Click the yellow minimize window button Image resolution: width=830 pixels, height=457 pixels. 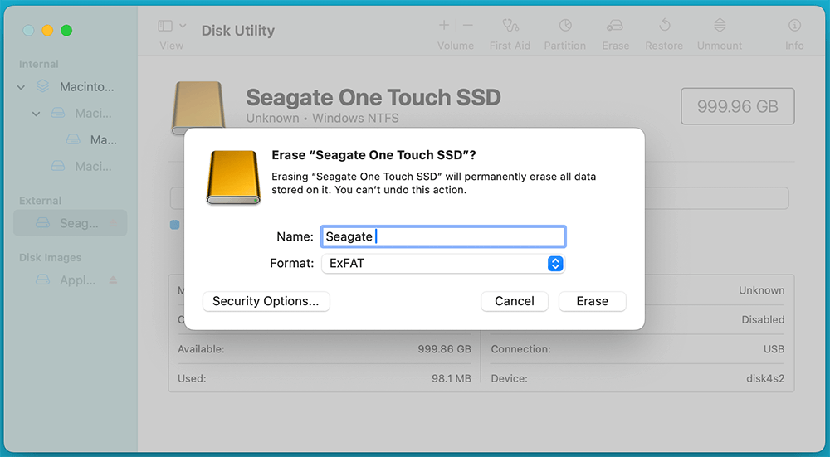tap(47, 31)
